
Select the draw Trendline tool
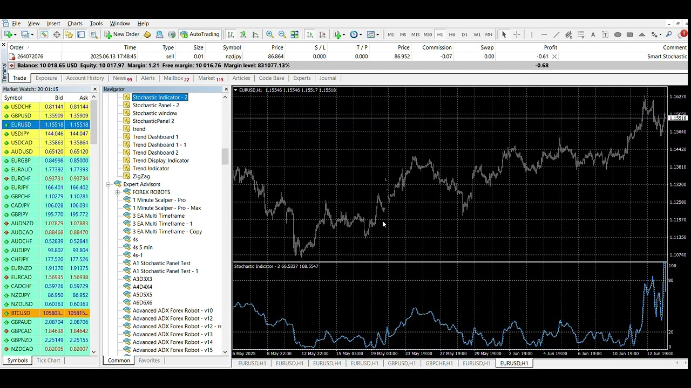(556, 34)
